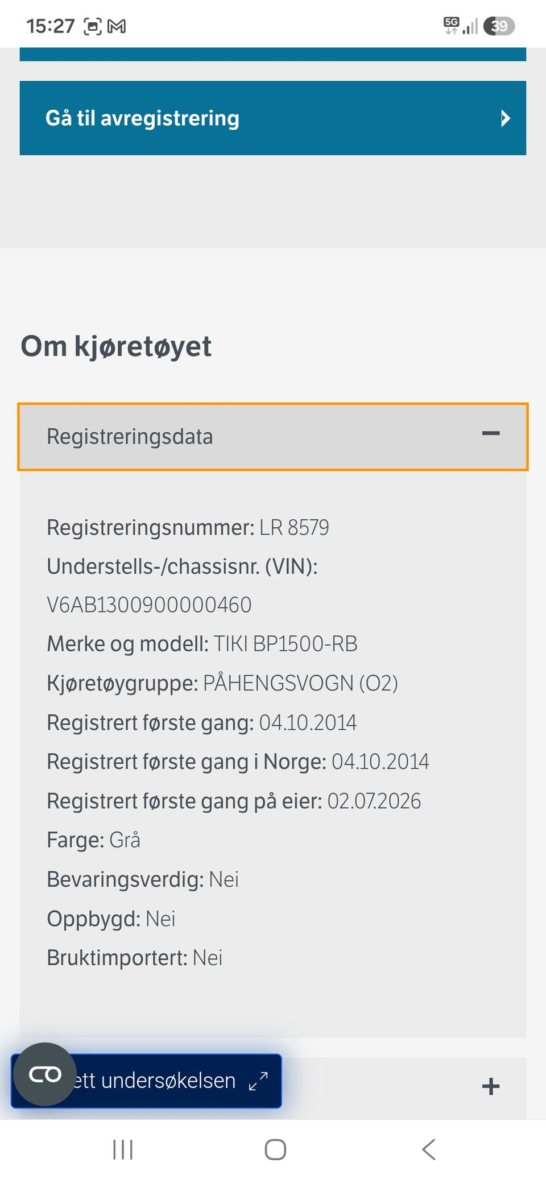The width and height of the screenshot is (546, 1183).
Task: Collapse the Registreringsdata section
Action: pyautogui.click(x=273, y=437)
